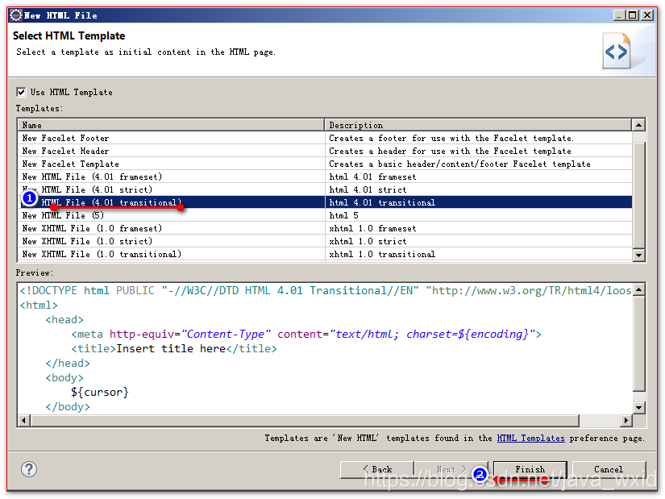Viewport: 665px width, 499px height.
Task: Close the New HTML File dialog
Action: click(x=647, y=15)
